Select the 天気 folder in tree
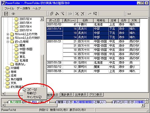150x113 pixels. click(x=13, y=83)
